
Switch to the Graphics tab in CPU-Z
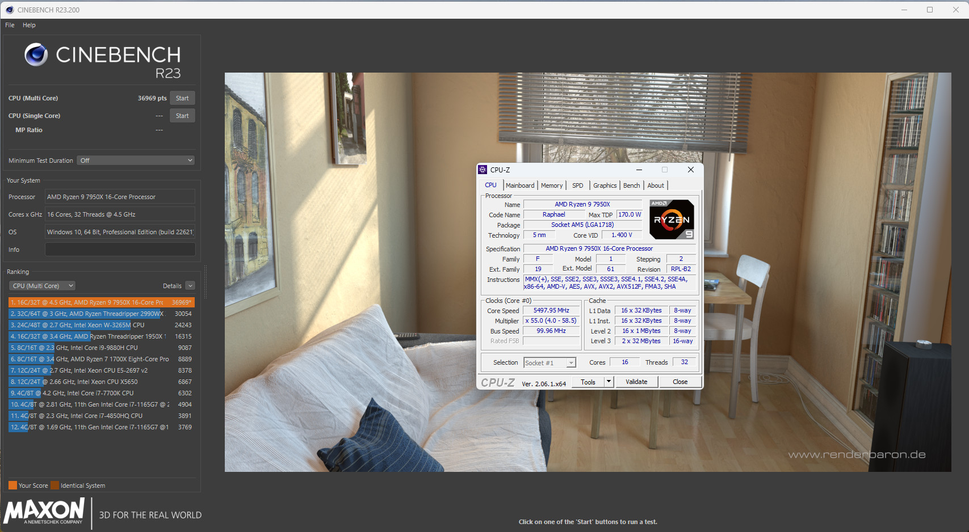pyautogui.click(x=605, y=185)
